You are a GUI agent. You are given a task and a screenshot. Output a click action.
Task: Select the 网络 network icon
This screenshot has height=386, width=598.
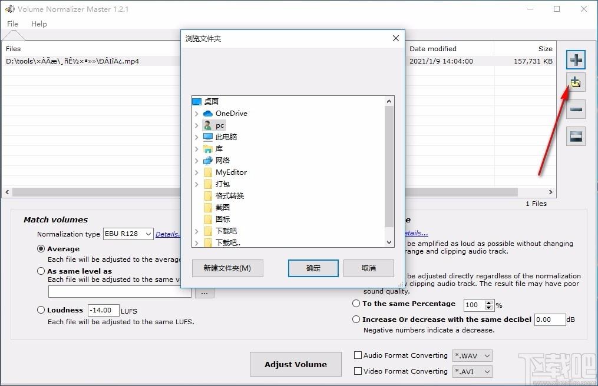[x=208, y=161]
